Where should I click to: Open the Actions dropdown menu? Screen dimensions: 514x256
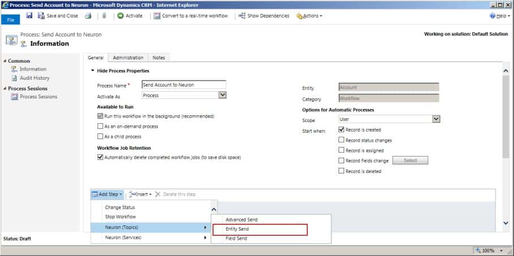coord(309,16)
